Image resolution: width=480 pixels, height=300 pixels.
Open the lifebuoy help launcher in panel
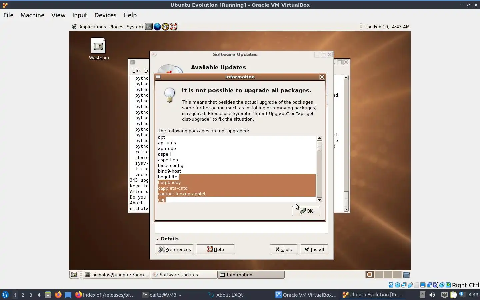pyautogui.click(x=173, y=27)
